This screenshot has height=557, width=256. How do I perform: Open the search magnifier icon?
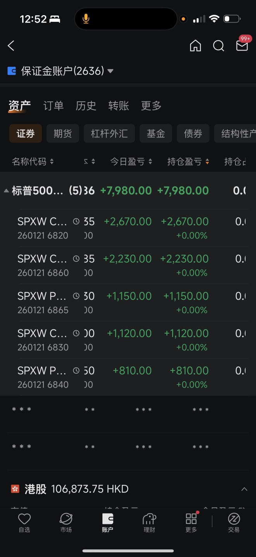point(219,46)
